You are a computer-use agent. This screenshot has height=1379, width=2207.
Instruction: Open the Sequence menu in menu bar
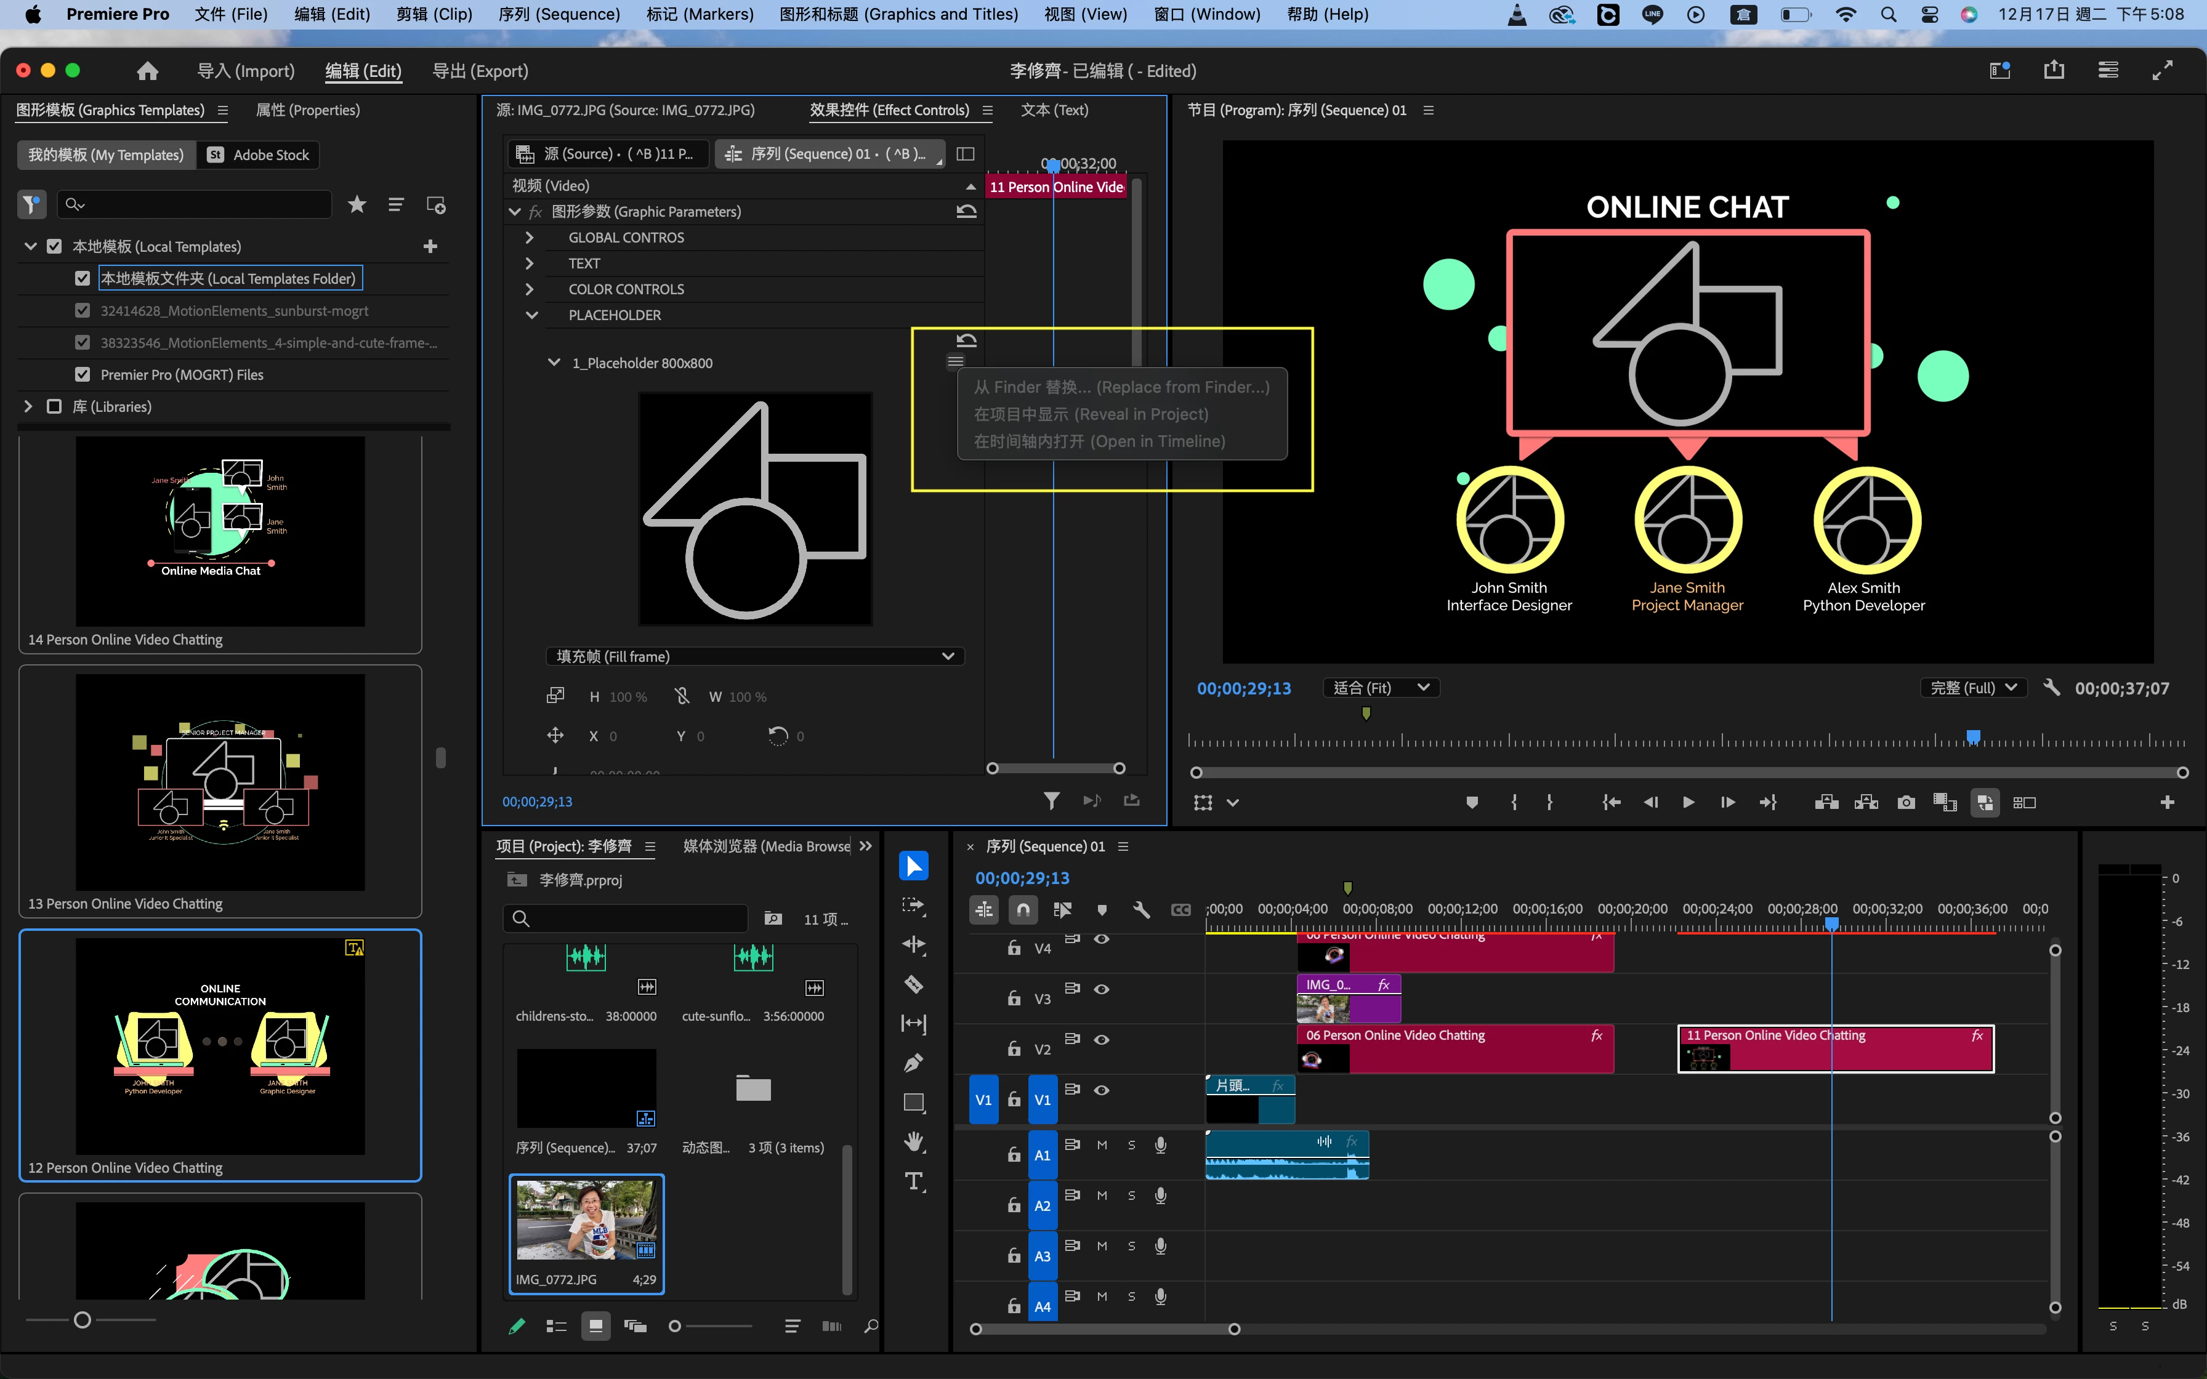[558, 14]
